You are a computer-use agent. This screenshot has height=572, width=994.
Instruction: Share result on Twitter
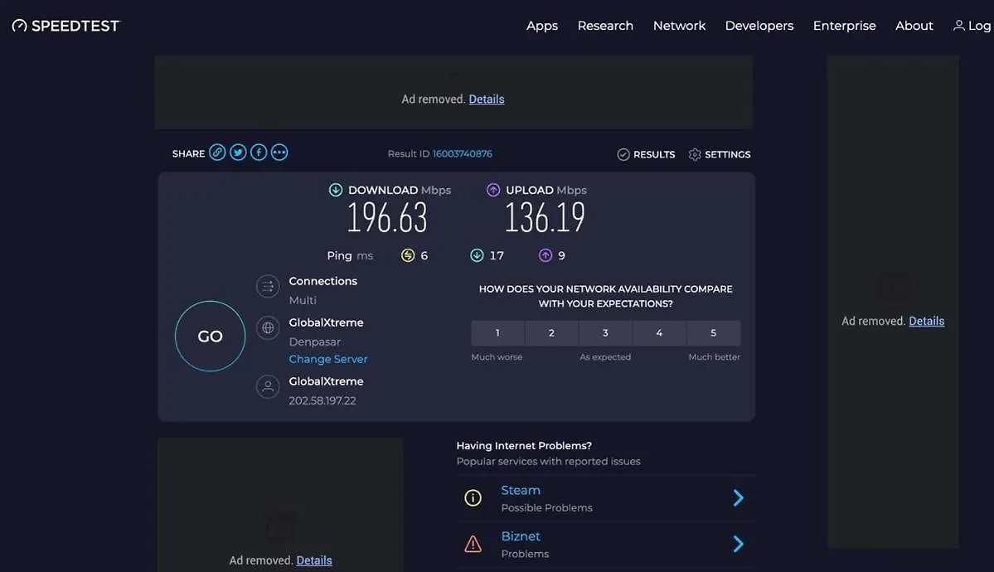[x=239, y=153]
